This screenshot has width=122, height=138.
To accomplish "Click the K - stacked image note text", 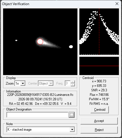I will pyautogui.click(x=20, y=130).
